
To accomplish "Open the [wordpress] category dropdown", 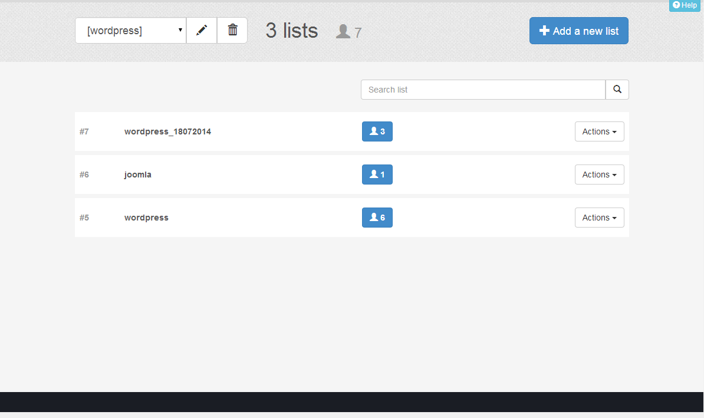I will [130, 30].
